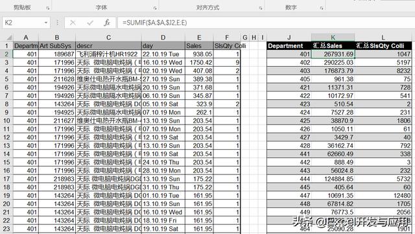Select row 1 header
This screenshot has height=234, width=415.
tap(6, 46)
